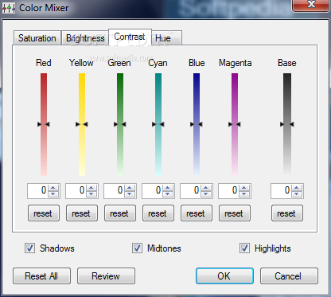Click the Green contrast slider handle
The width and height of the screenshot is (331, 297).
coord(120,124)
